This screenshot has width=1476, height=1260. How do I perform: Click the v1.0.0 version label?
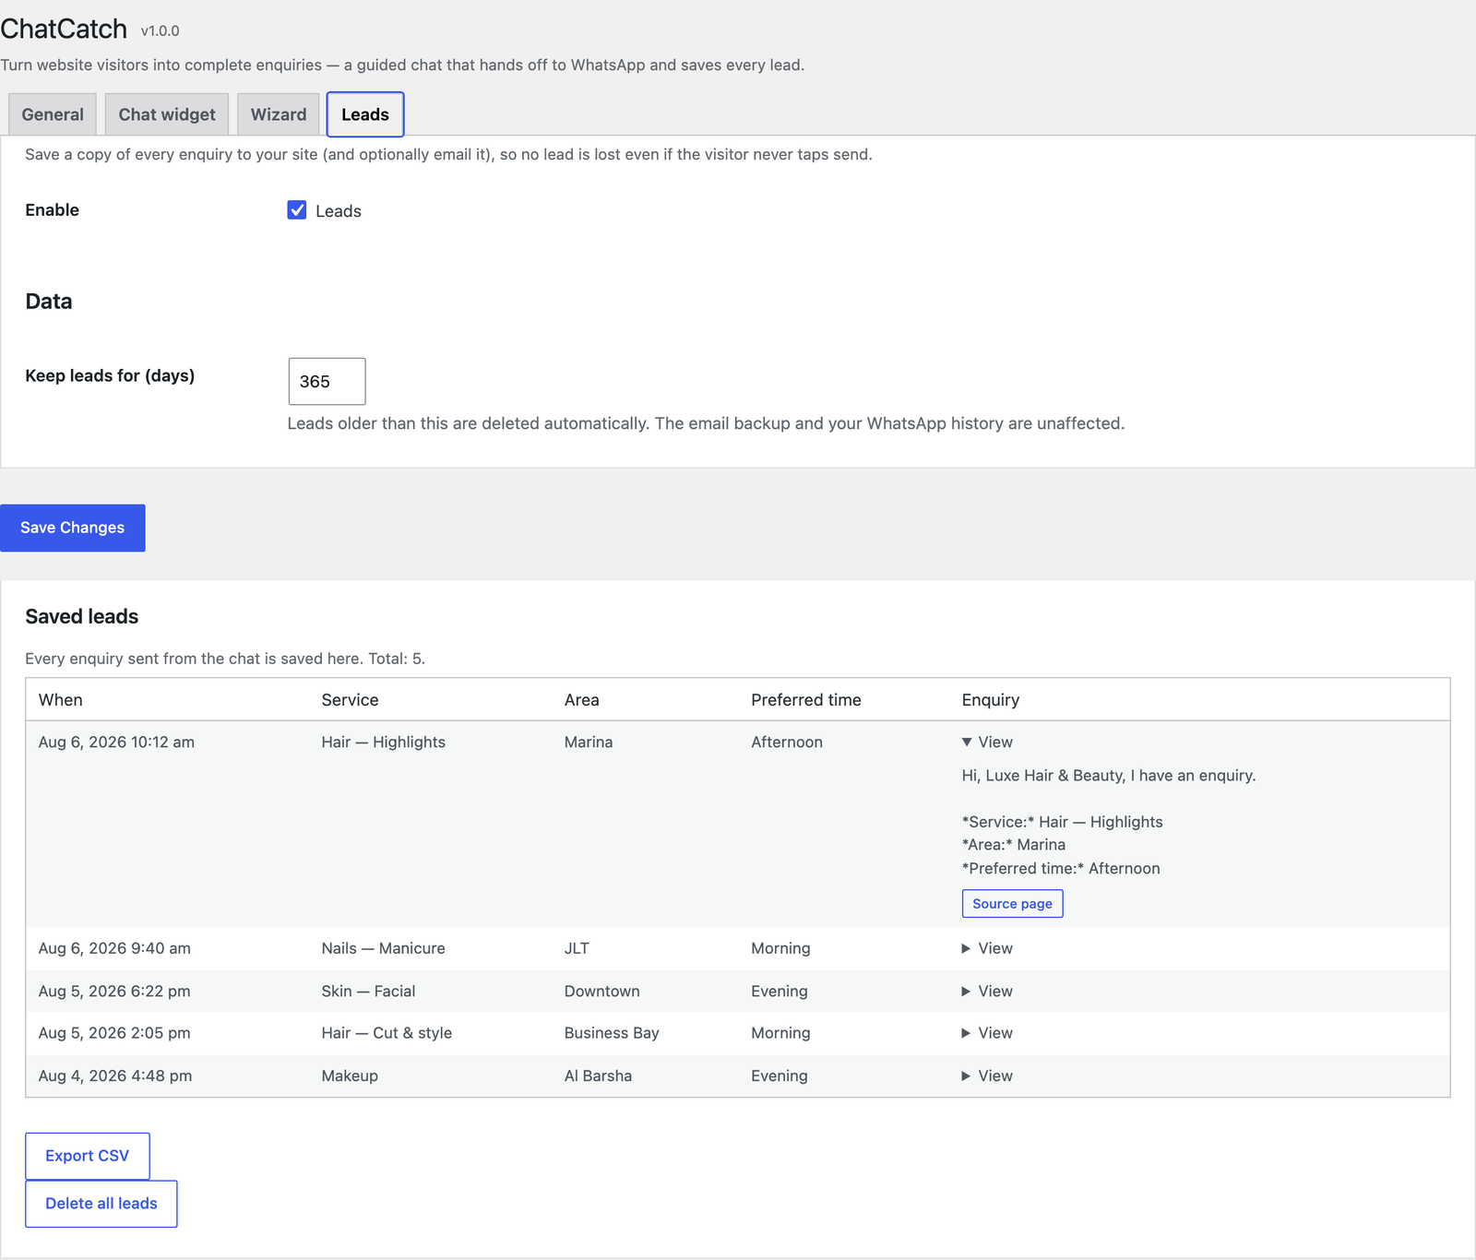coord(160,30)
